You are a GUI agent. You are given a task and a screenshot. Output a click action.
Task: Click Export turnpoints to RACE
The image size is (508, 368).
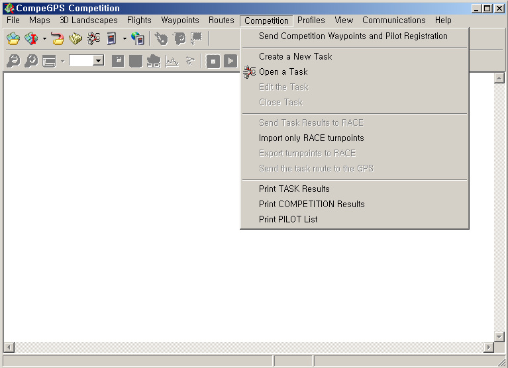(x=354, y=153)
